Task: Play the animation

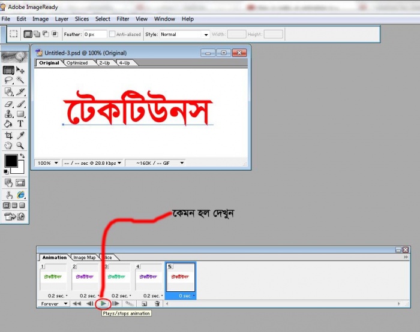Action: click(x=103, y=304)
